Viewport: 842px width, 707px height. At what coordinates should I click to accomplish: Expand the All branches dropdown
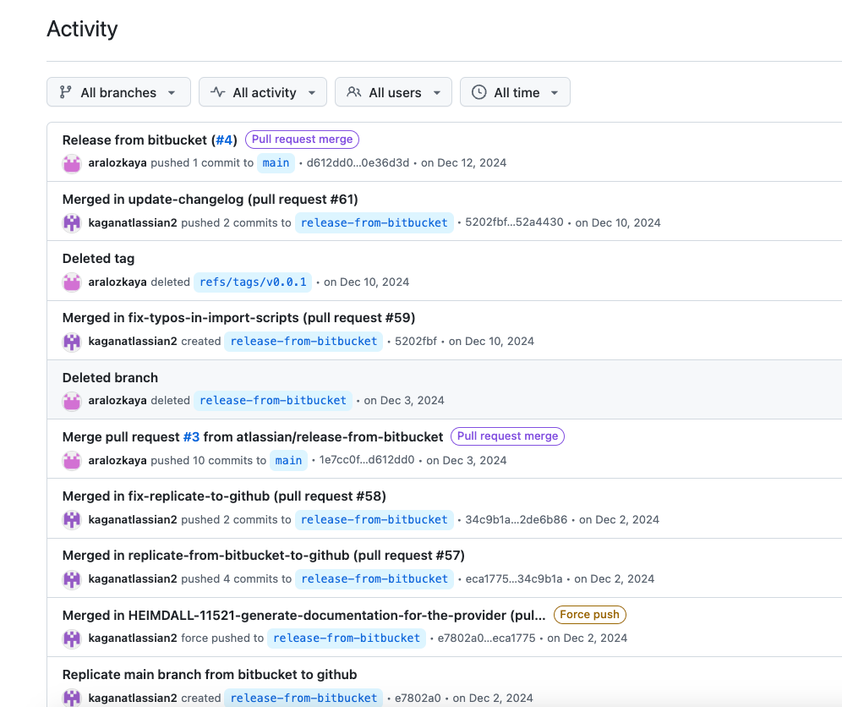coord(118,91)
